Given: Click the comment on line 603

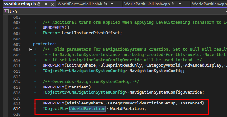Looking at the screenshot, I should pos(135,22).
